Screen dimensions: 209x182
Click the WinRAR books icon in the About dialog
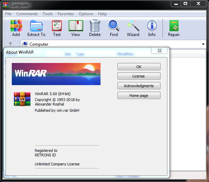(22, 99)
